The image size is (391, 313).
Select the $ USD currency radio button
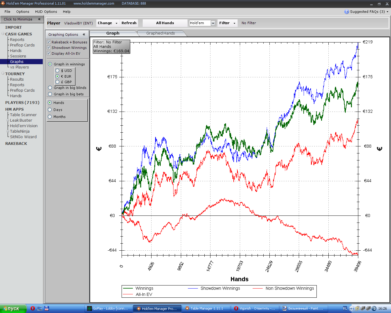point(57,71)
